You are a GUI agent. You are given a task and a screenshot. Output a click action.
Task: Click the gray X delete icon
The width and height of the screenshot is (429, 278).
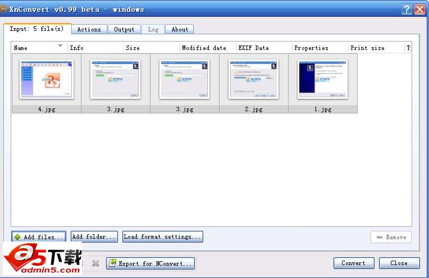95,263
